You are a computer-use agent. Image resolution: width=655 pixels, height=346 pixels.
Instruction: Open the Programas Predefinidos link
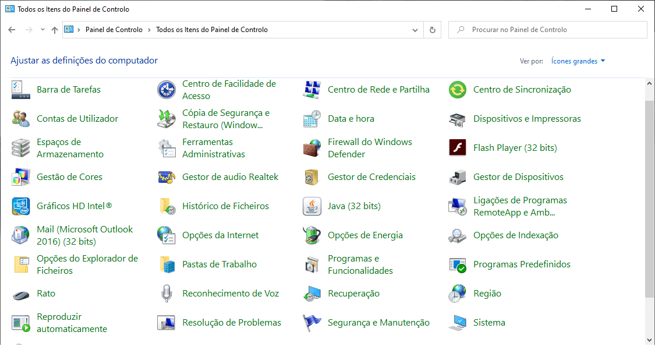[x=522, y=264]
